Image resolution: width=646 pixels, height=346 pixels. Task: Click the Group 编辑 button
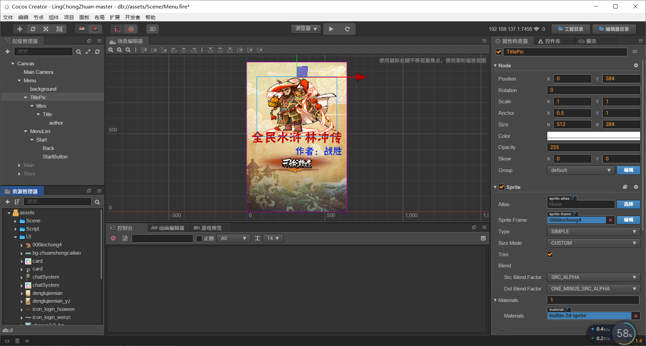(628, 170)
